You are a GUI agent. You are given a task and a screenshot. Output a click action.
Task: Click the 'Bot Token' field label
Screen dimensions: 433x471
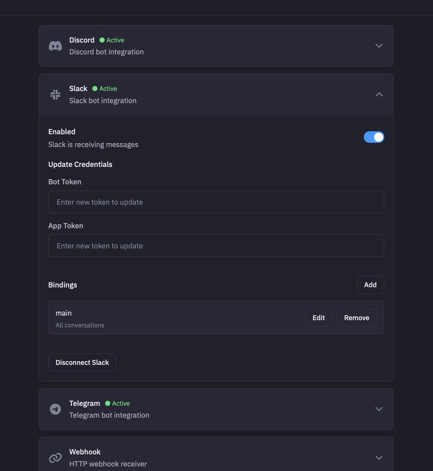click(x=65, y=182)
